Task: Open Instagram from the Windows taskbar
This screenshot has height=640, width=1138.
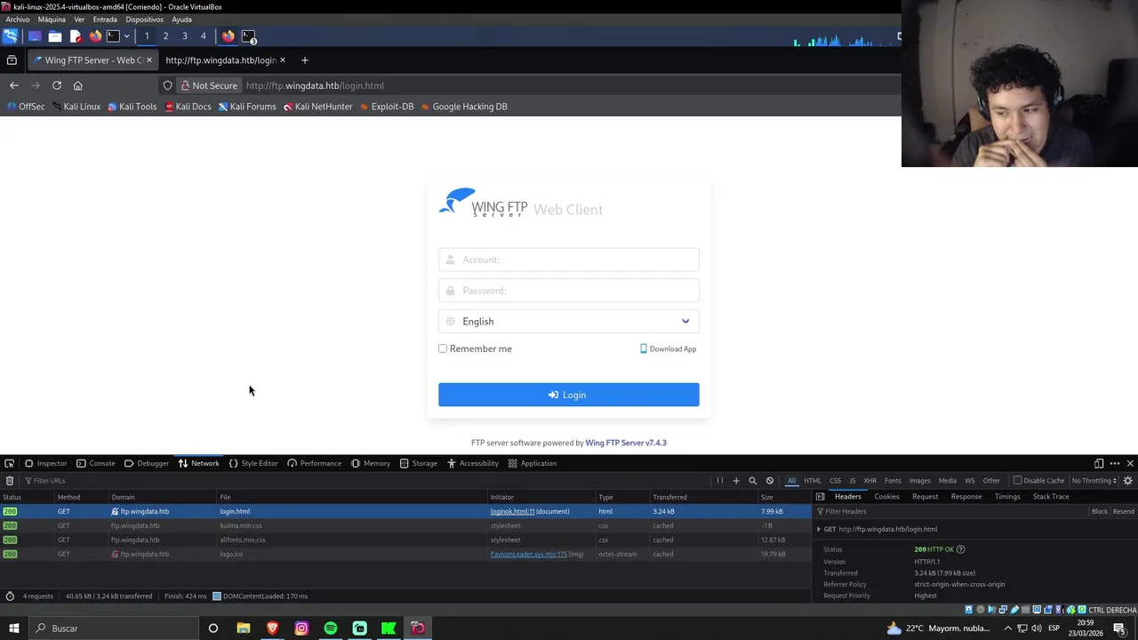Action: pyautogui.click(x=301, y=628)
